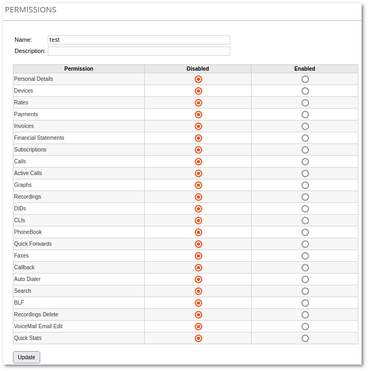Enable Recordings Delete permission
Screen dimensions: 368x371
(x=305, y=315)
